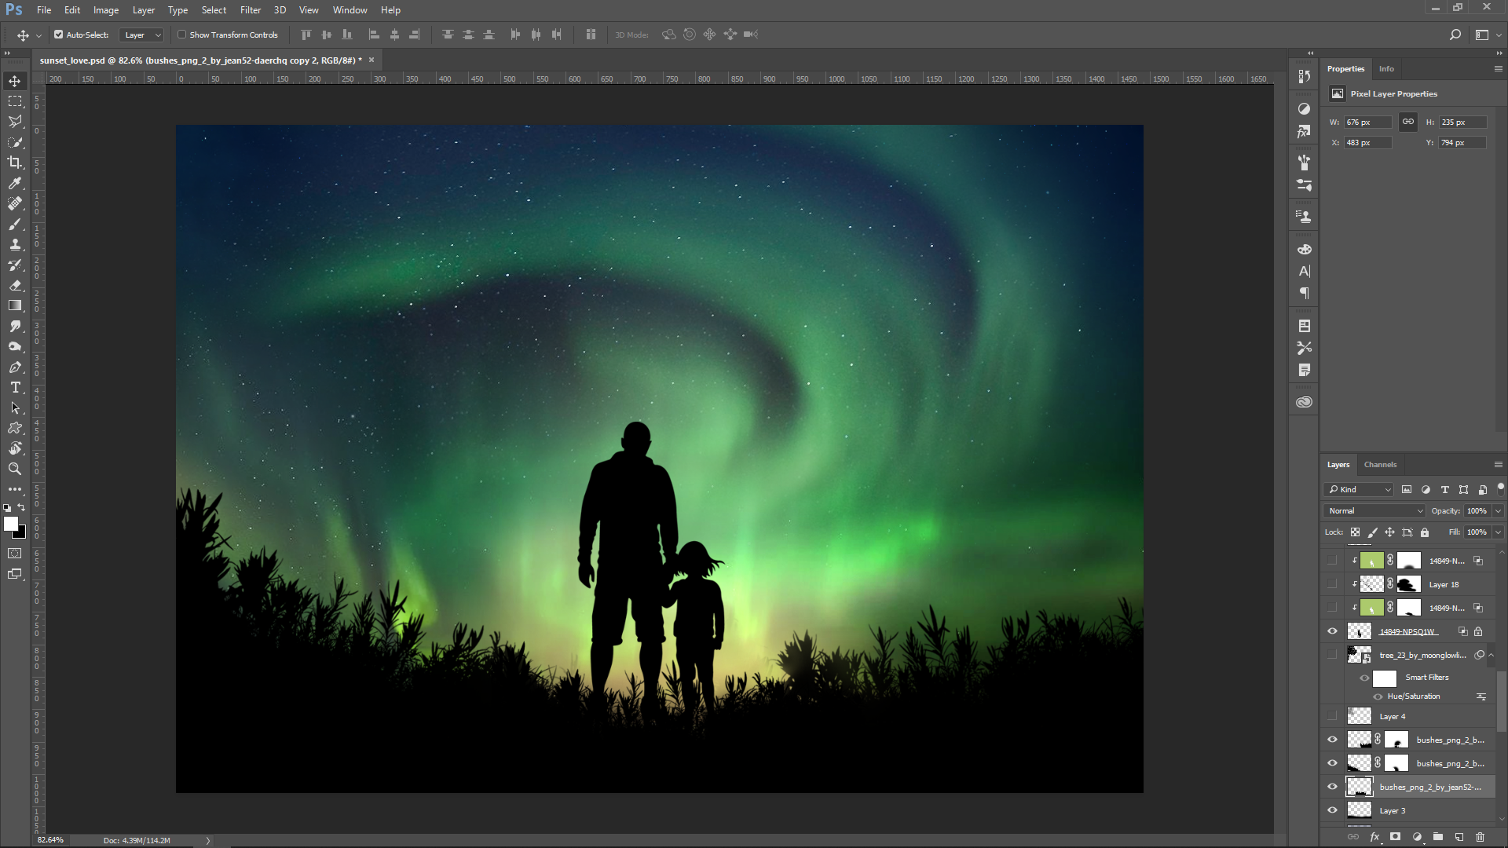Image resolution: width=1508 pixels, height=848 pixels.
Task: Create a new layer button
Action: click(x=1459, y=837)
